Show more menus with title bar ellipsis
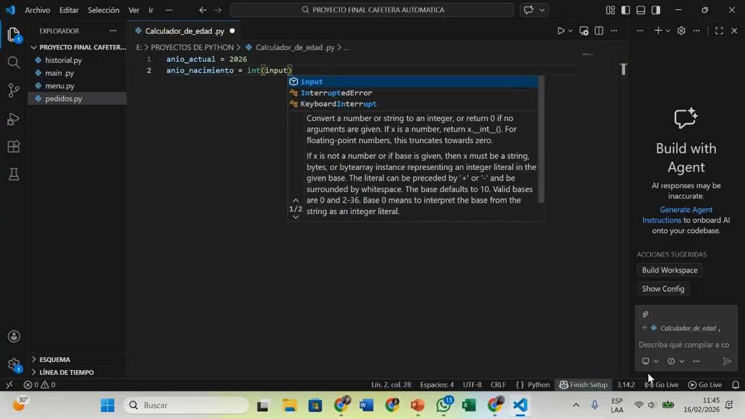 (169, 10)
